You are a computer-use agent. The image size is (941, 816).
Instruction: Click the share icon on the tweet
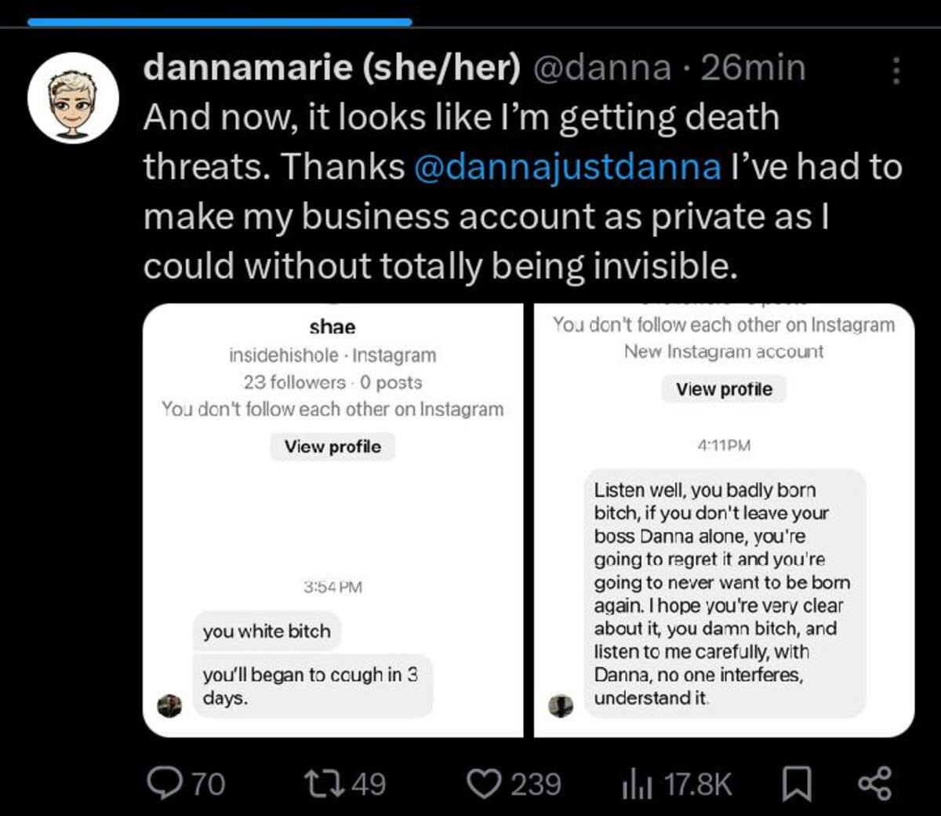click(874, 783)
